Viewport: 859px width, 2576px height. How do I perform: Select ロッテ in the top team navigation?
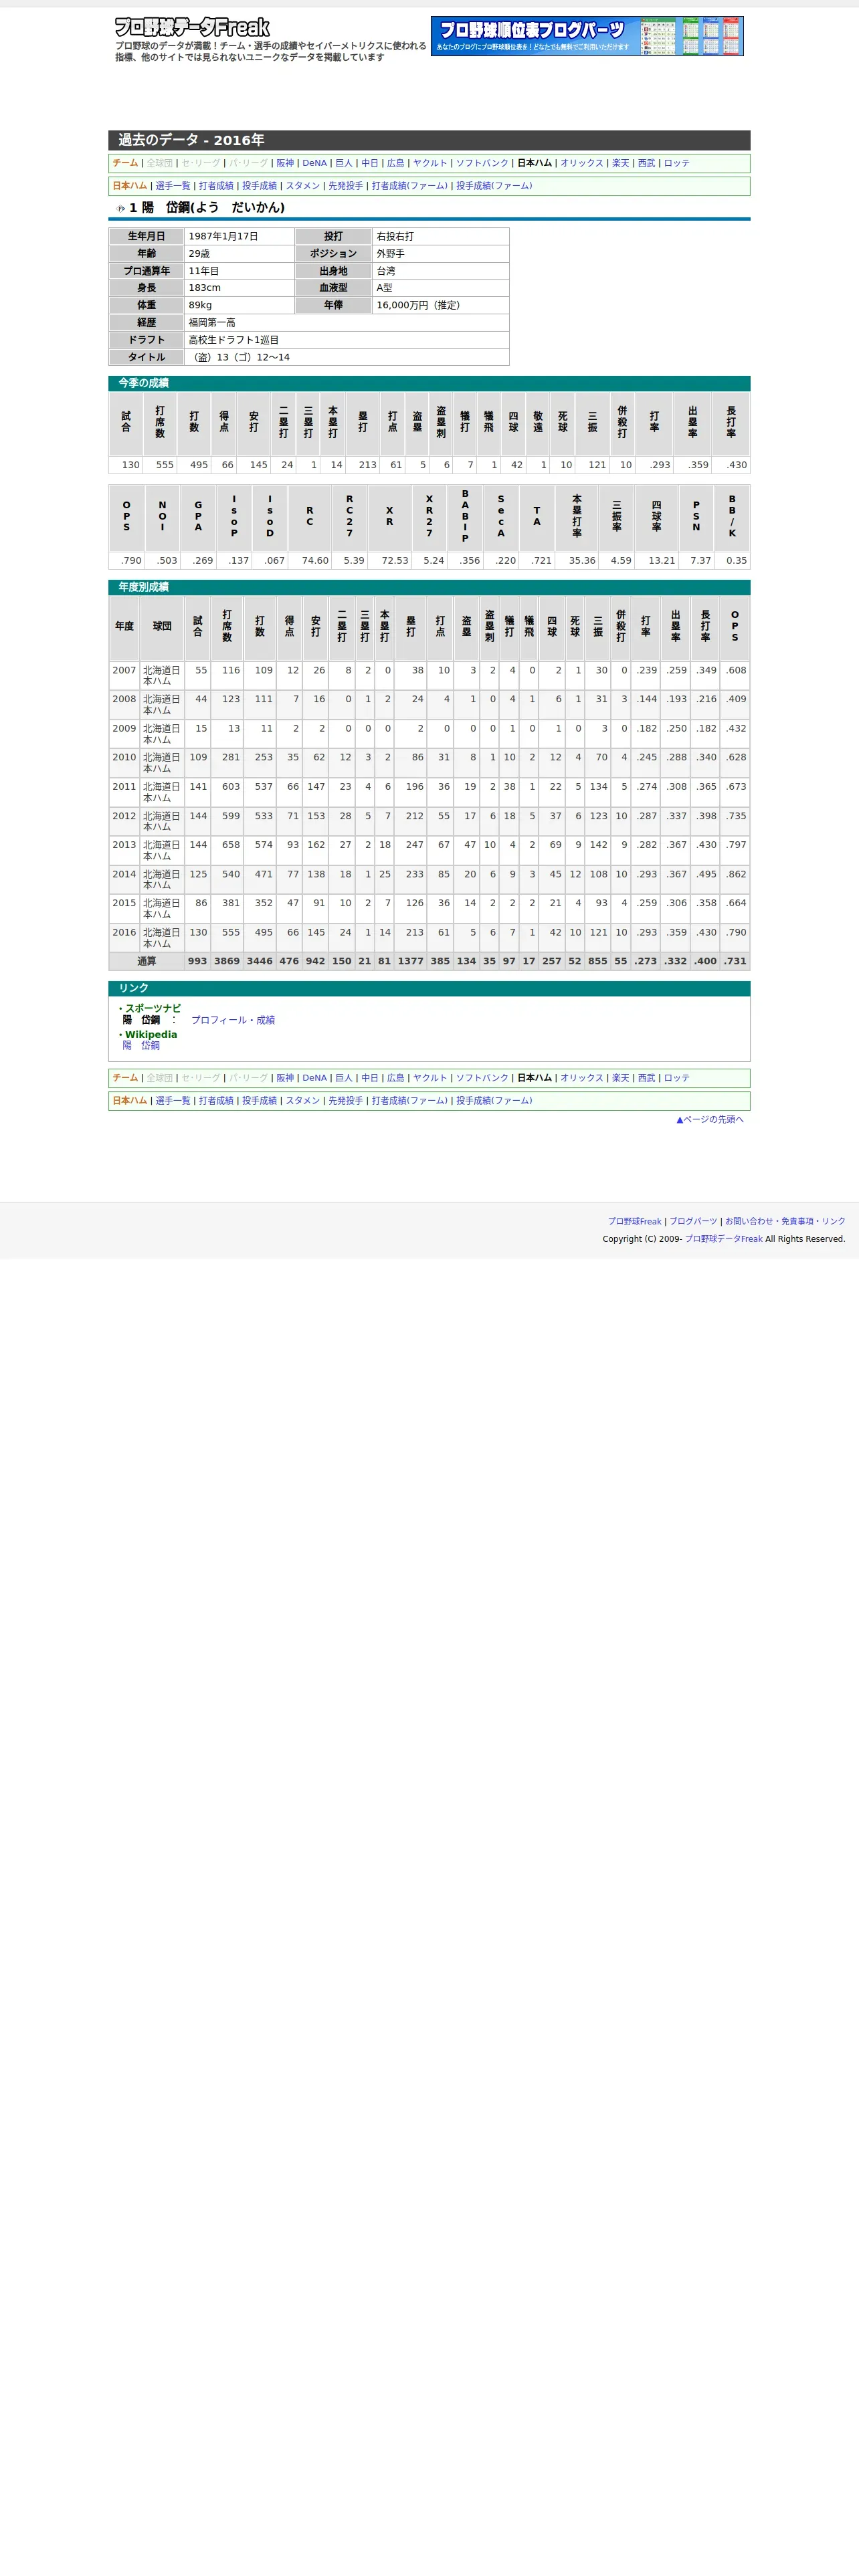[x=677, y=163]
